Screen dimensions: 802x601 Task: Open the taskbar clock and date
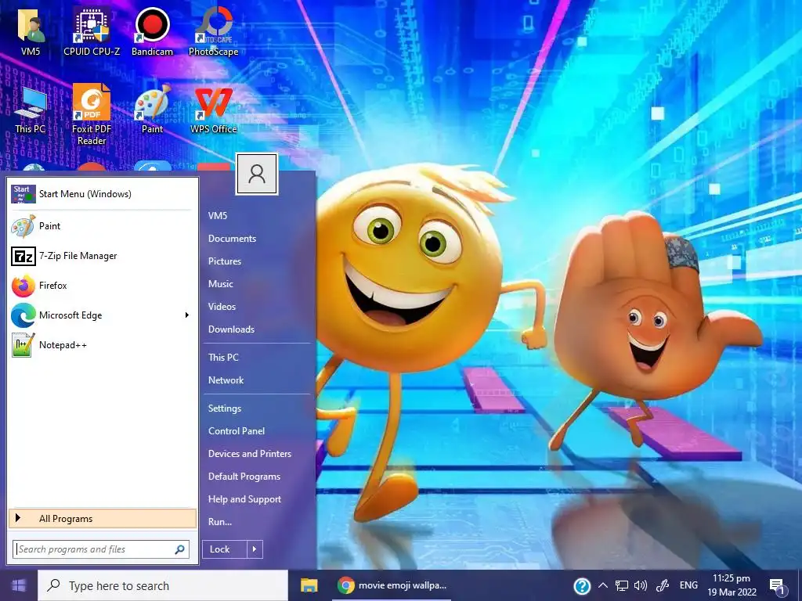(x=732, y=585)
